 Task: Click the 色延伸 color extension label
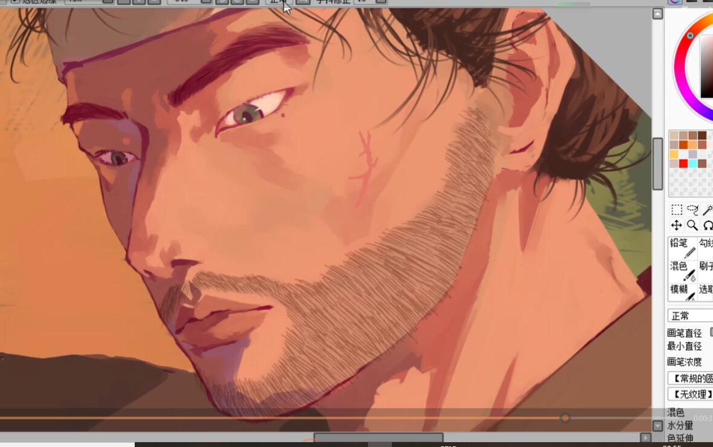(x=680, y=438)
